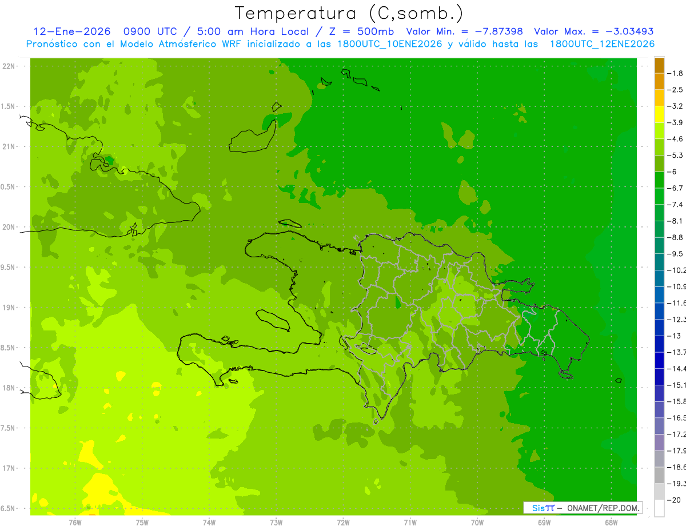Image resolution: width=686 pixels, height=530 pixels.
Task: Click the '75W' longitude axis label
Action: pos(142,523)
